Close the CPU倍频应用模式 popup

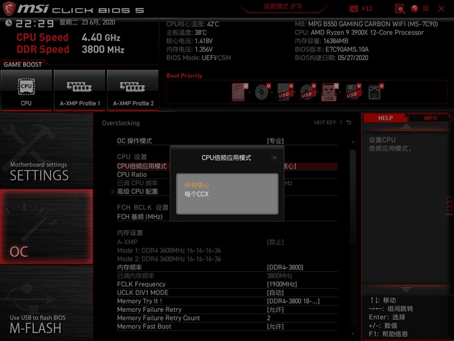click(x=275, y=157)
